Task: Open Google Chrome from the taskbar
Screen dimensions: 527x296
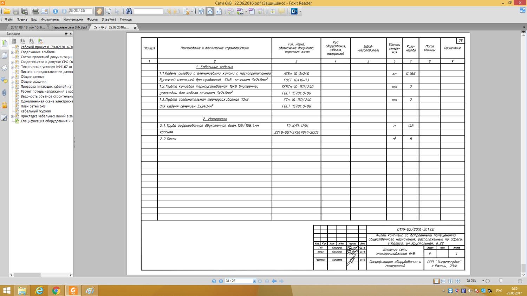Action: tap(56, 290)
